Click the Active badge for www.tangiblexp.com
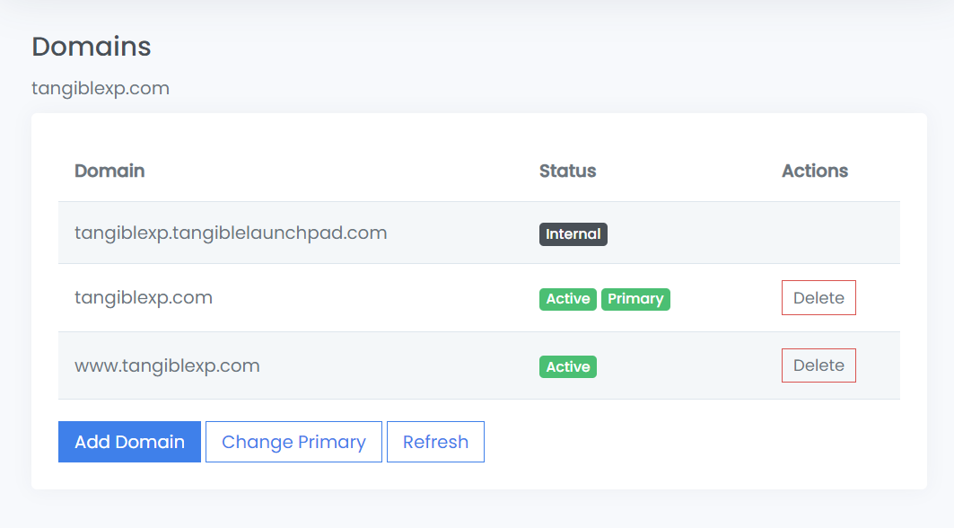This screenshot has height=528, width=954. pos(568,366)
